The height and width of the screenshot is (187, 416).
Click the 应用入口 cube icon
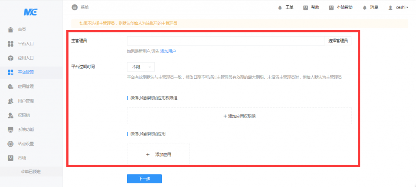[11, 58]
